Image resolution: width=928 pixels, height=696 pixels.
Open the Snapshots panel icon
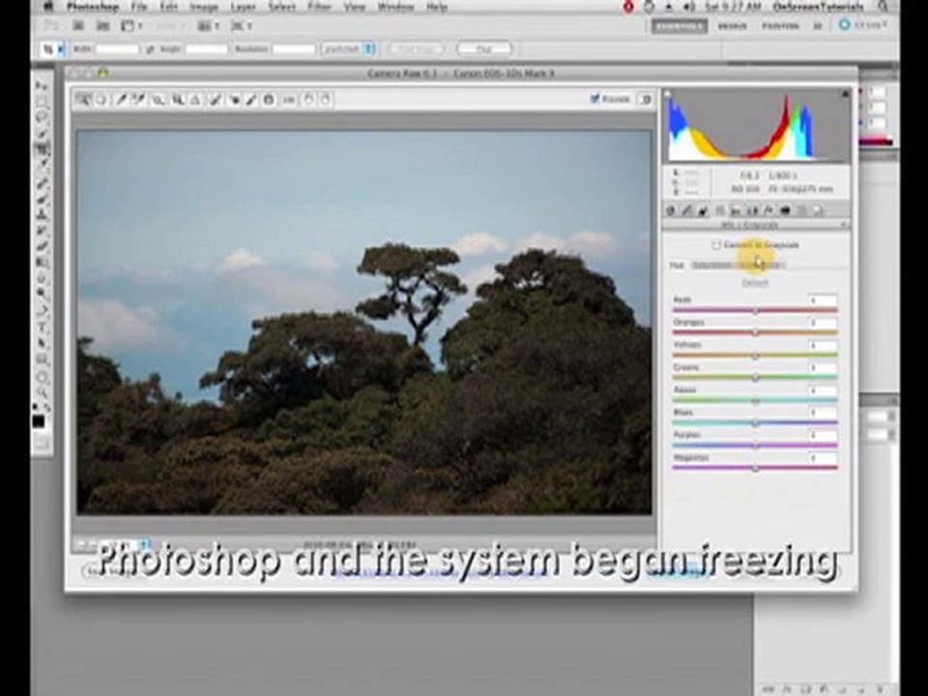(818, 210)
